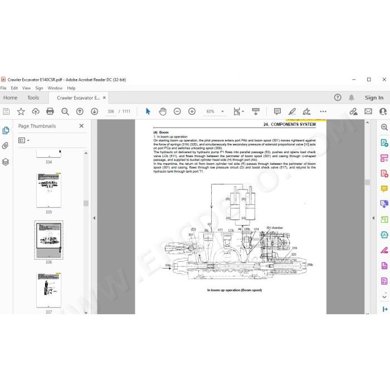Screen dimensions: 390x390
Task: Click the Sign In button
Action: [x=374, y=97]
